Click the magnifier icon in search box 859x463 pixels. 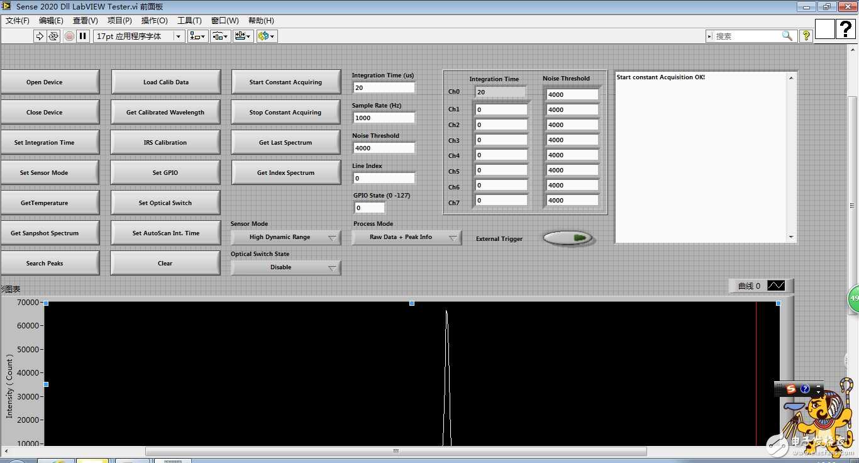[787, 36]
